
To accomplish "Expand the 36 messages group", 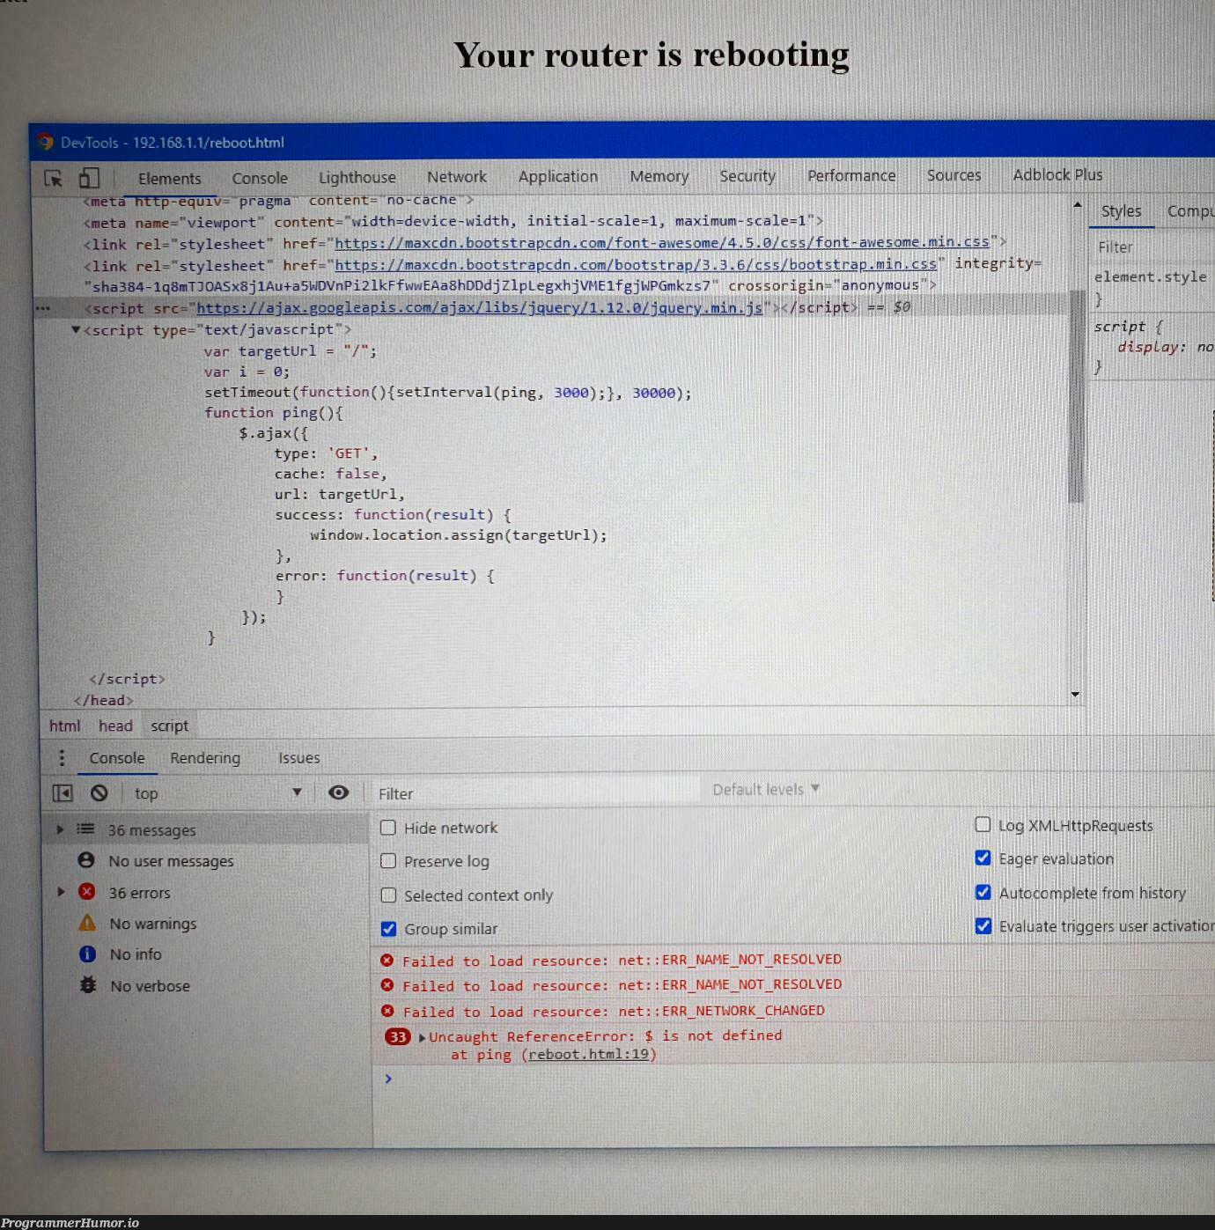I will click(x=60, y=829).
